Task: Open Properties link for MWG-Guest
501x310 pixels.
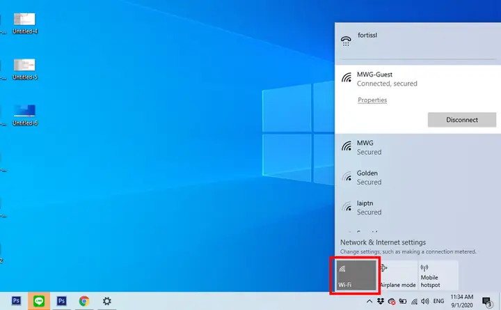Action: click(x=372, y=100)
